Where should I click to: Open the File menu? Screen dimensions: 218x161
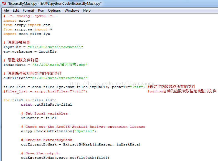coord(6,11)
